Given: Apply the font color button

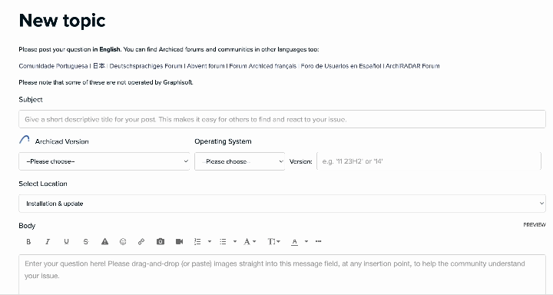Looking at the screenshot, I should click(x=294, y=242).
